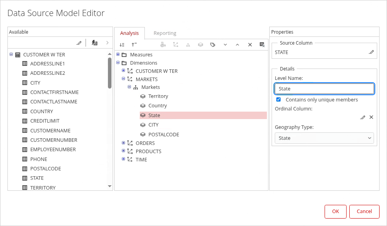Image resolution: width=387 pixels, height=226 pixels.
Task: Edit the Source Column with pencil icon
Action: (371, 52)
